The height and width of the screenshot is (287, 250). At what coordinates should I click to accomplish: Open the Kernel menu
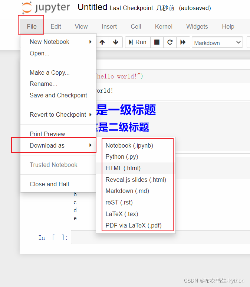coord(164,26)
